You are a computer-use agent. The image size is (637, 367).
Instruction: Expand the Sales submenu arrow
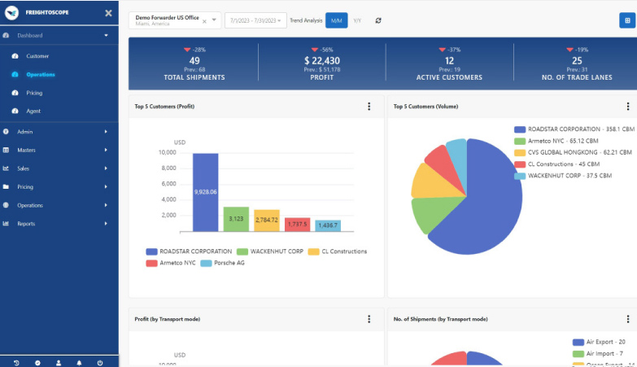tap(106, 168)
